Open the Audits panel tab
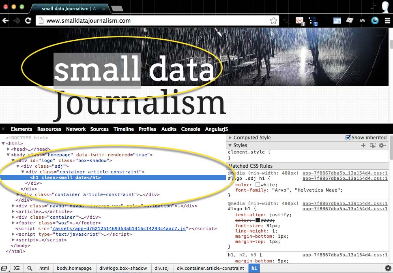393x273 pixels. pos(169,129)
